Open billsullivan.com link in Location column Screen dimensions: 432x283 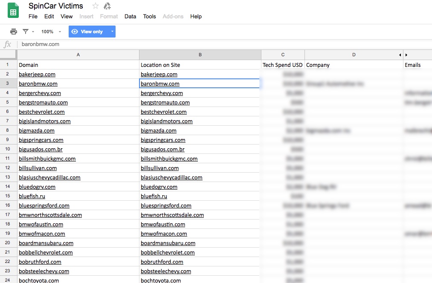[x=159, y=168]
